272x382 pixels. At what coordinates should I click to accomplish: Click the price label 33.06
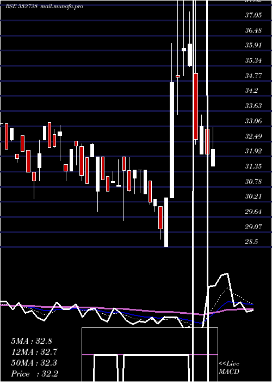254,121
